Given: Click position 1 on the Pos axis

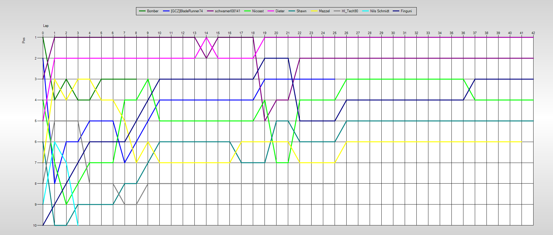Looking at the screenshot, I should [36, 37].
